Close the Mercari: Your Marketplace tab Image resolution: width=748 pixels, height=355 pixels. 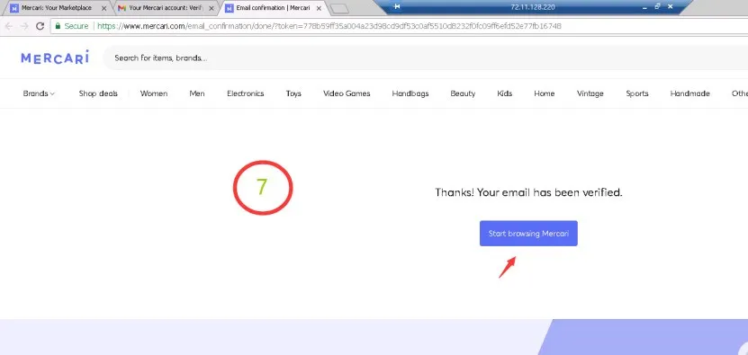tap(104, 8)
